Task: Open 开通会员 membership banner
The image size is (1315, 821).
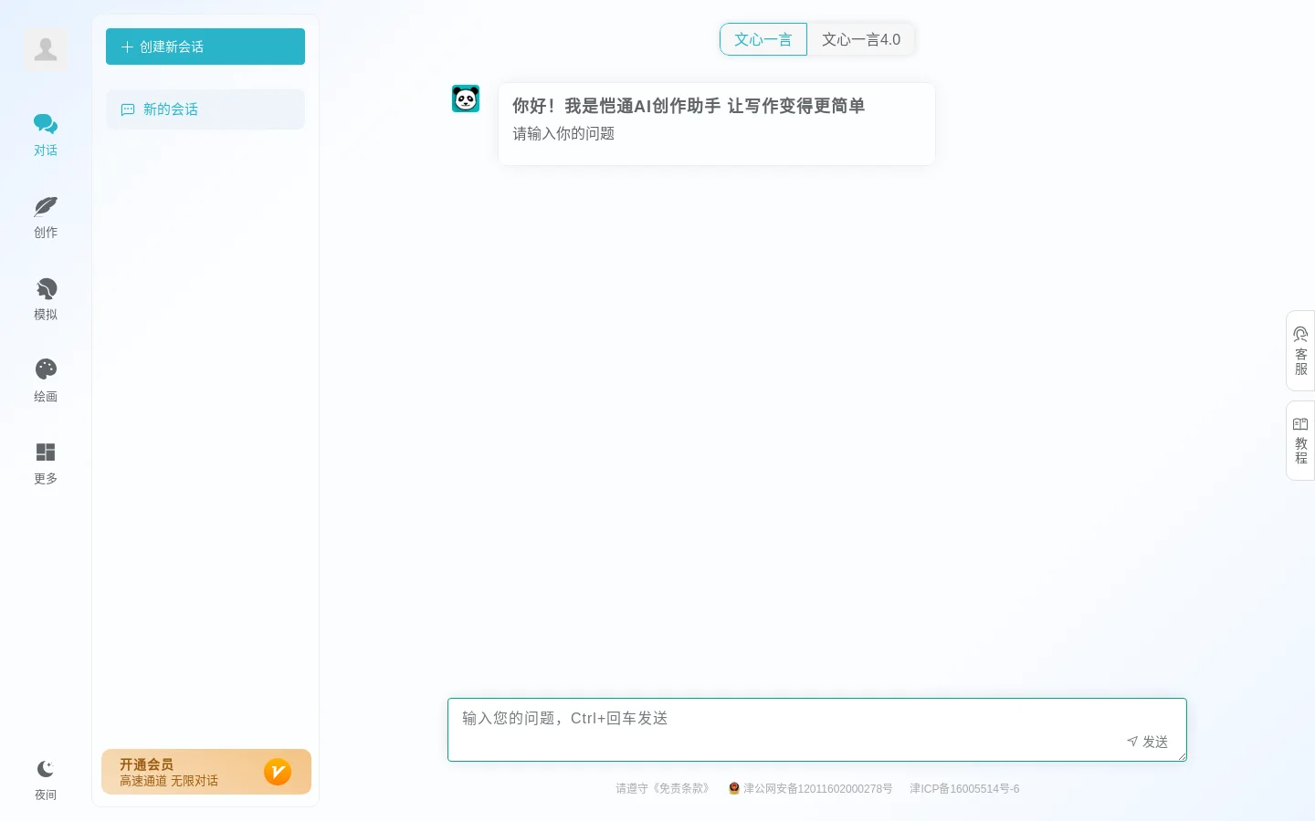Action: 206,772
